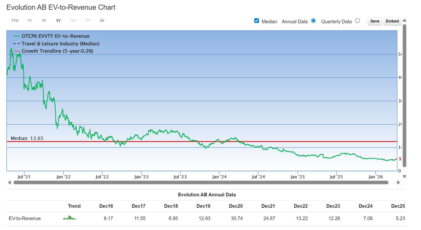Screen dimensions: 421x230
Task: Click the Jan '22 axis label
Action: [63, 177]
